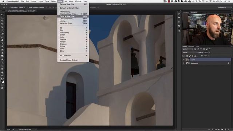Toggle lock all padlock icon
The height and width of the screenshot is (131, 233).
195,56
